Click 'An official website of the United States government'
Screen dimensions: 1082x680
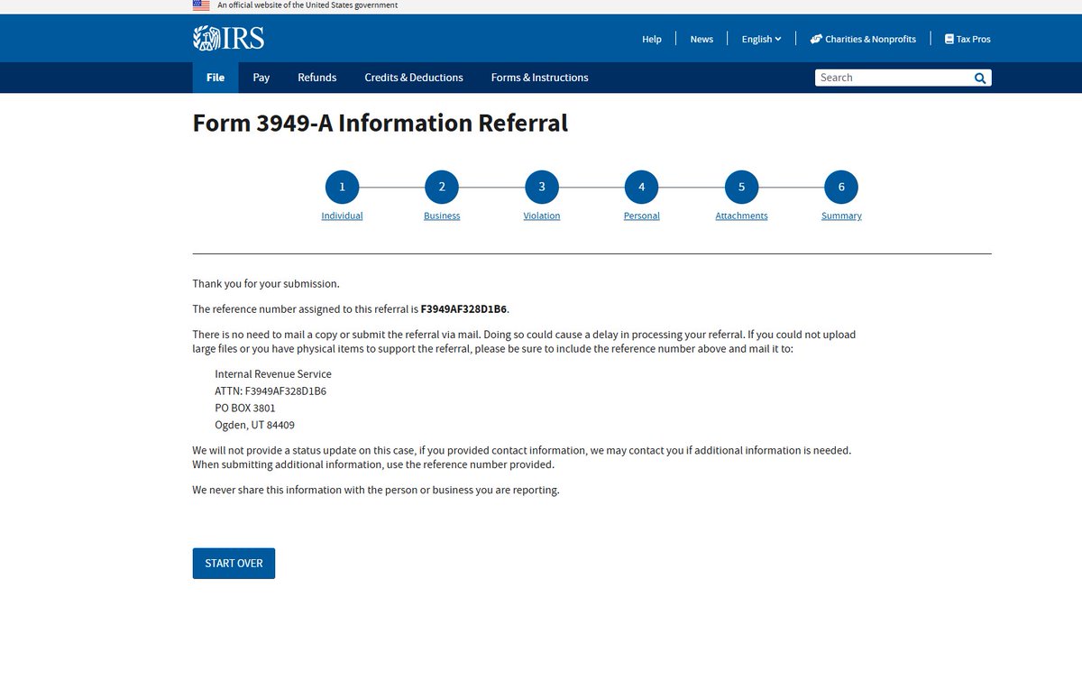click(307, 5)
